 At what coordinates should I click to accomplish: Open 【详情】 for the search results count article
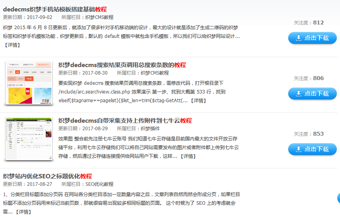[x=198, y=101]
